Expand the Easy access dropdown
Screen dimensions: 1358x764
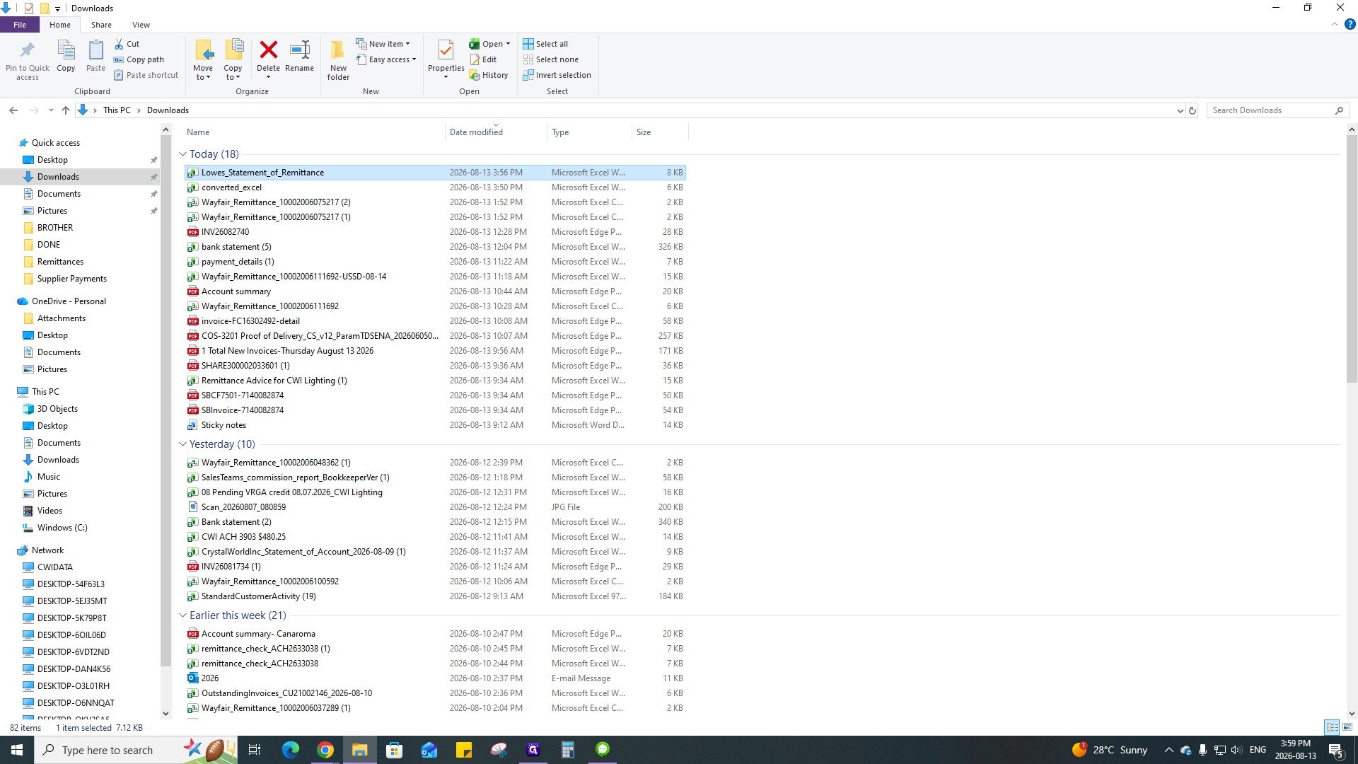coord(386,59)
